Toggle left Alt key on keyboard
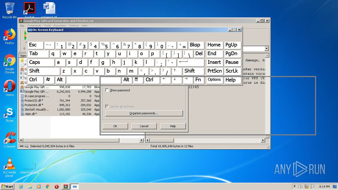Viewport: 338px width, 190px height. point(60,80)
